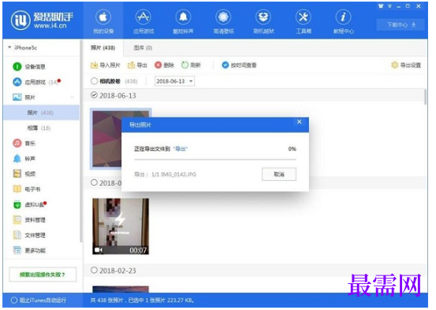Open the 应用游戏 App Store icon in top bar
This screenshot has width=436, height=310.
coord(143,21)
